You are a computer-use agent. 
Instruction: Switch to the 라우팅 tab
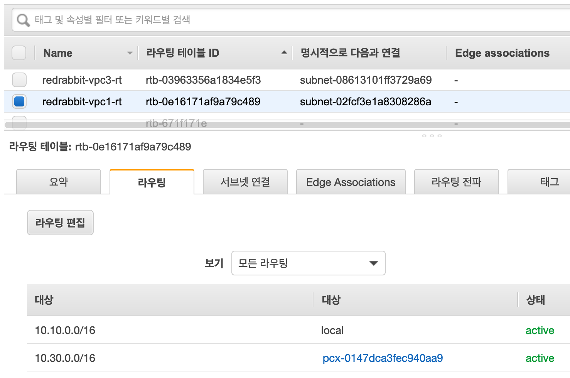point(152,182)
